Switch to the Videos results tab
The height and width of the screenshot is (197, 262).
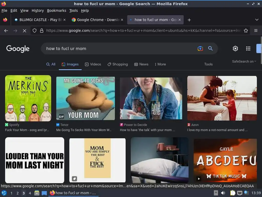pyautogui.click(x=93, y=64)
